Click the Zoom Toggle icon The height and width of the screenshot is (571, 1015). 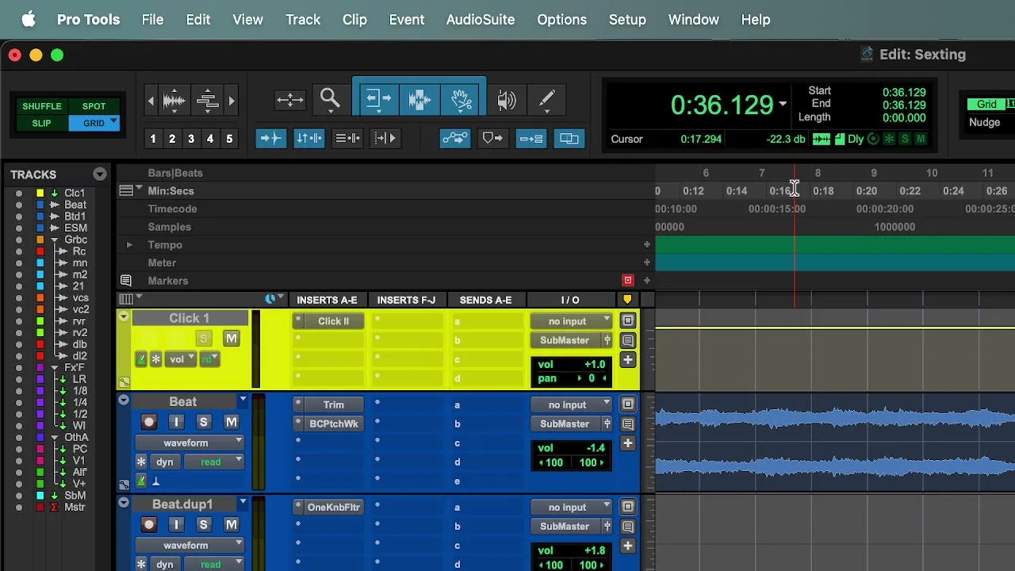pyautogui.click(x=289, y=100)
